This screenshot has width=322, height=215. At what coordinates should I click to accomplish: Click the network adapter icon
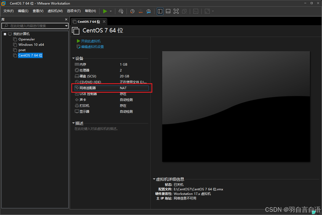77,88
